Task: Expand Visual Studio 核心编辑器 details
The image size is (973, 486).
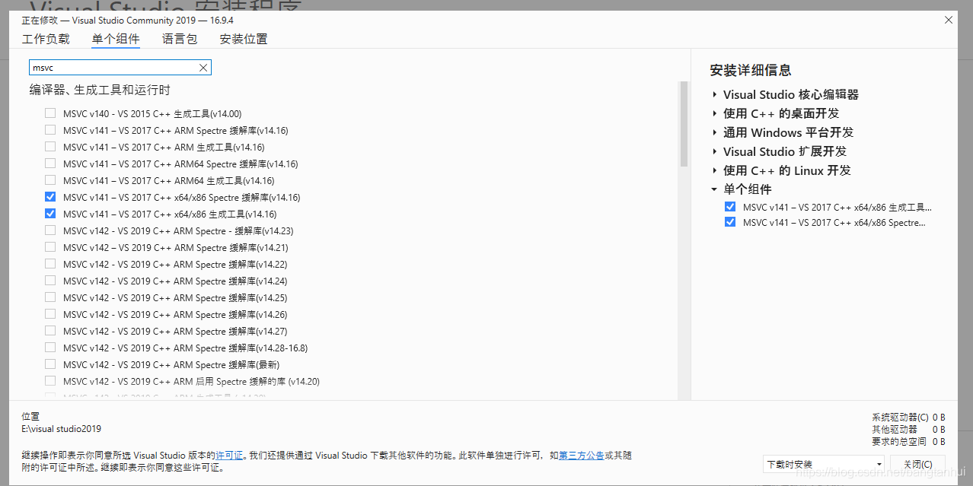Action: coord(714,95)
